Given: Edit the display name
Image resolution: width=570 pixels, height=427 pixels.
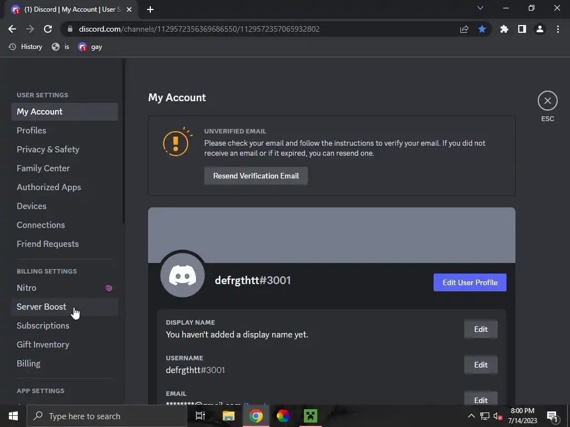Looking at the screenshot, I should (480, 329).
